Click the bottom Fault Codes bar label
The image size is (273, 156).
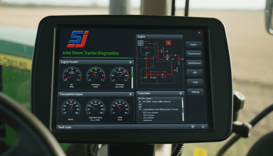tap(65, 127)
